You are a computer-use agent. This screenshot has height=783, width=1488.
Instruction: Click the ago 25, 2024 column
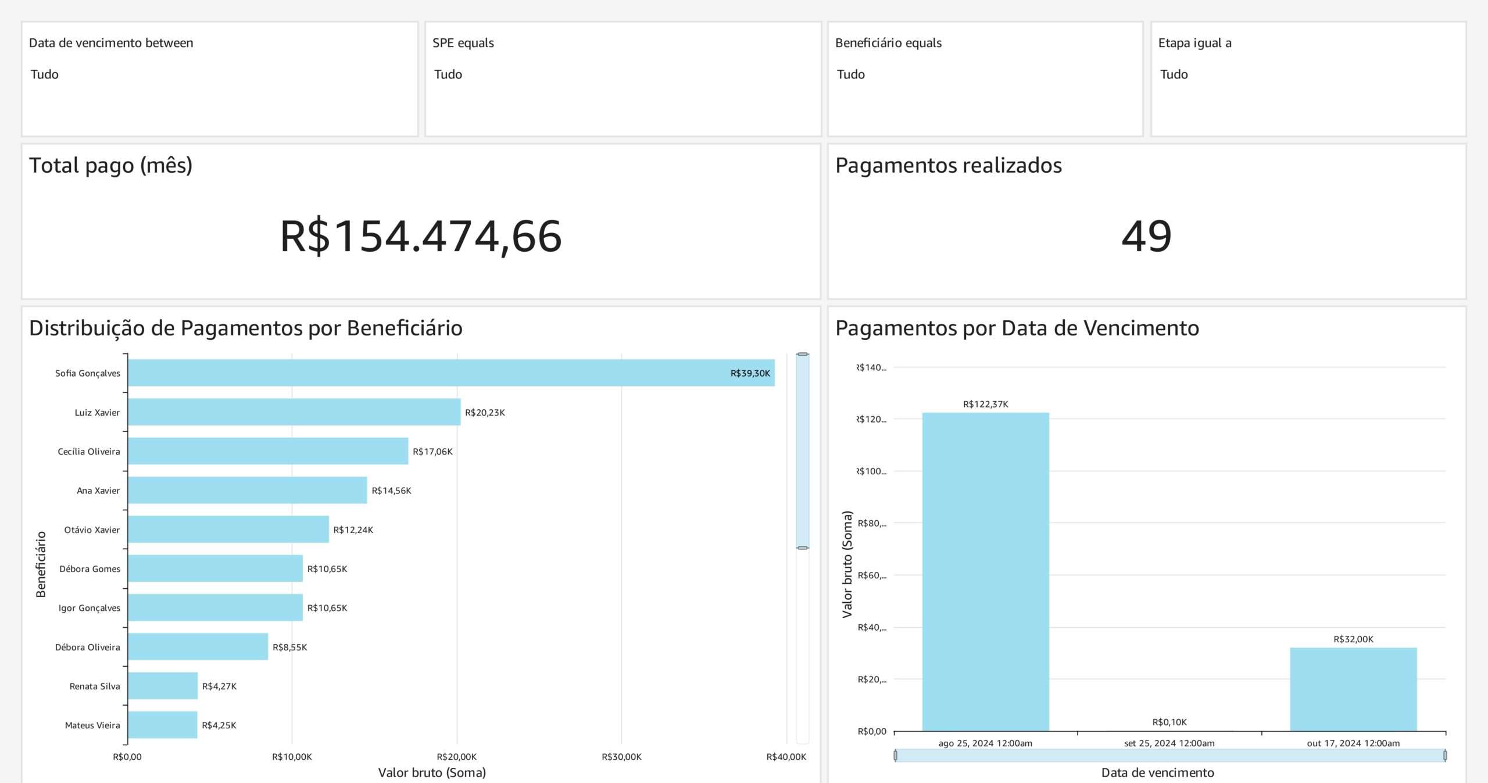985,572
